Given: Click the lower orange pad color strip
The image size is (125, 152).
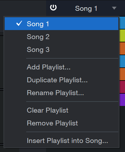Looking at the screenshot, I should (122, 74).
